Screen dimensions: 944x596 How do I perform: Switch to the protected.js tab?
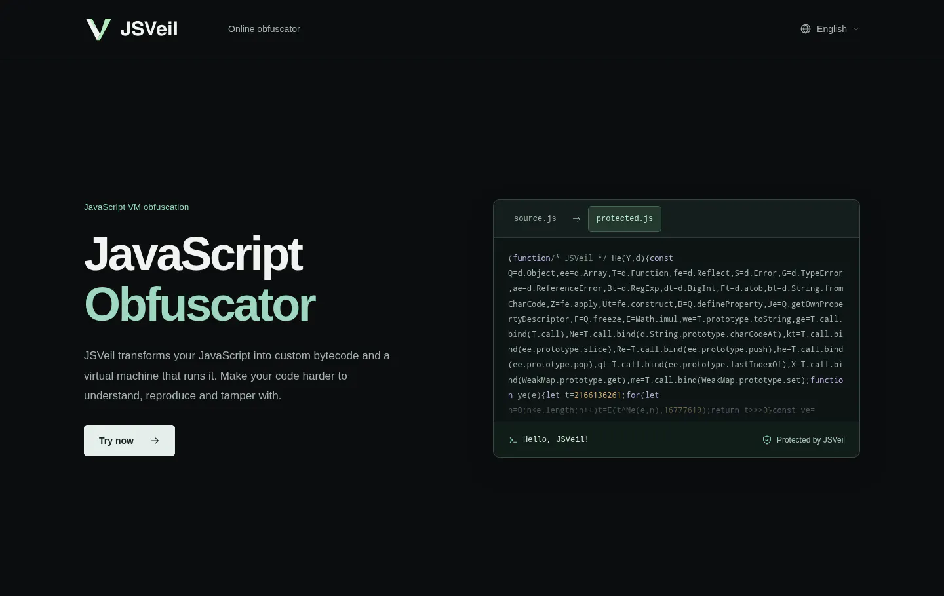[625, 219]
